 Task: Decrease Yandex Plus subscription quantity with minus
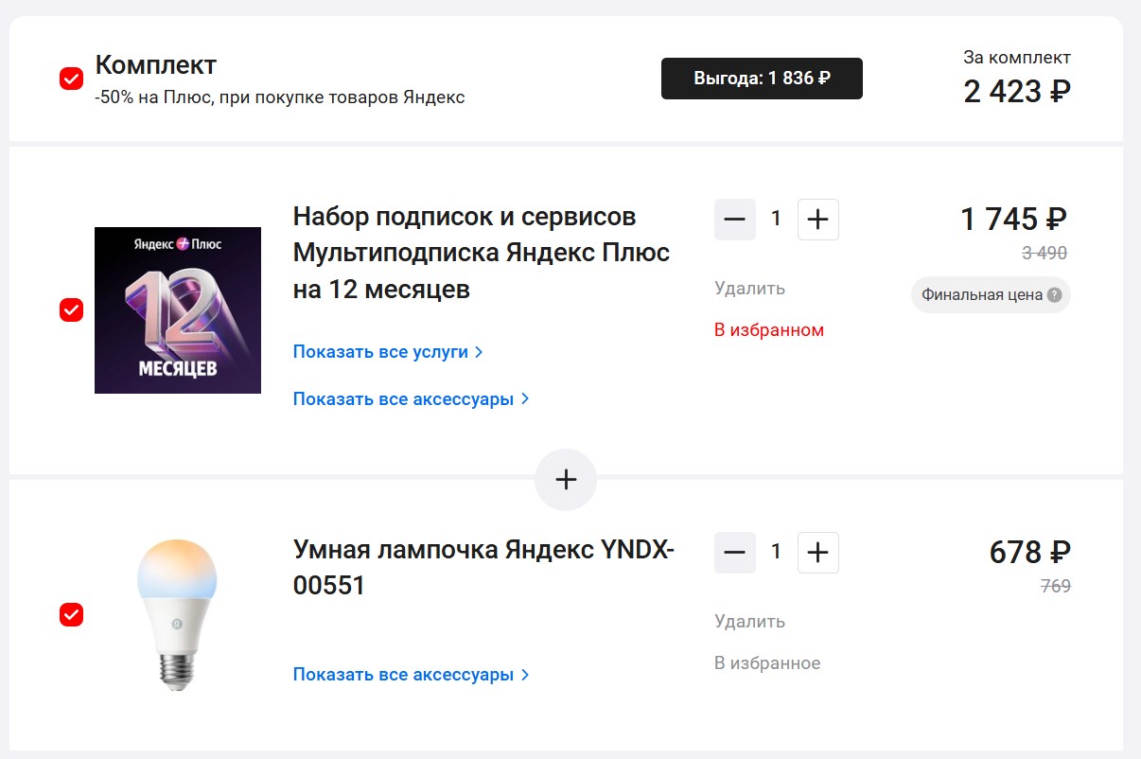pyautogui.click(x=735, y=220)
